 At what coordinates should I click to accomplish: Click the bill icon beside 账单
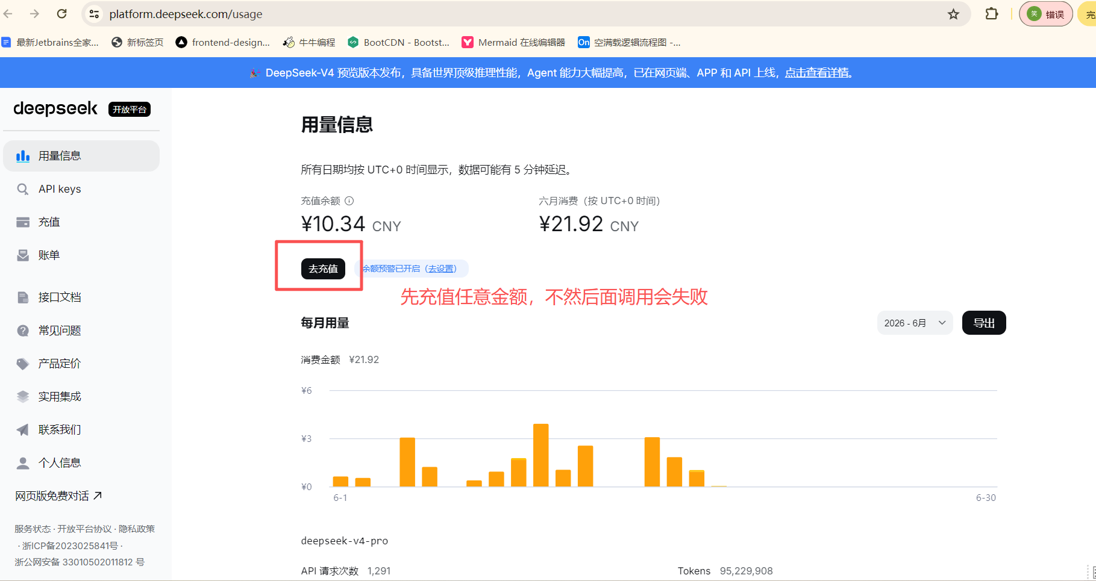point(23,255)
